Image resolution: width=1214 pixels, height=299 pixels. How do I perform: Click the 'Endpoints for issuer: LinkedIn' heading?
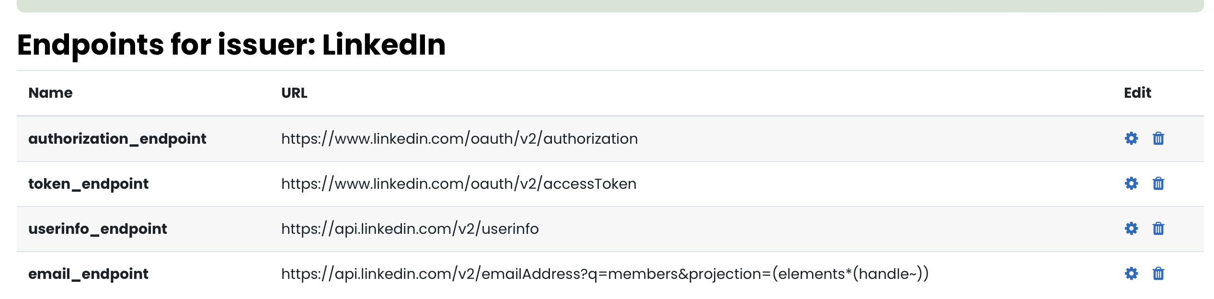231,45
